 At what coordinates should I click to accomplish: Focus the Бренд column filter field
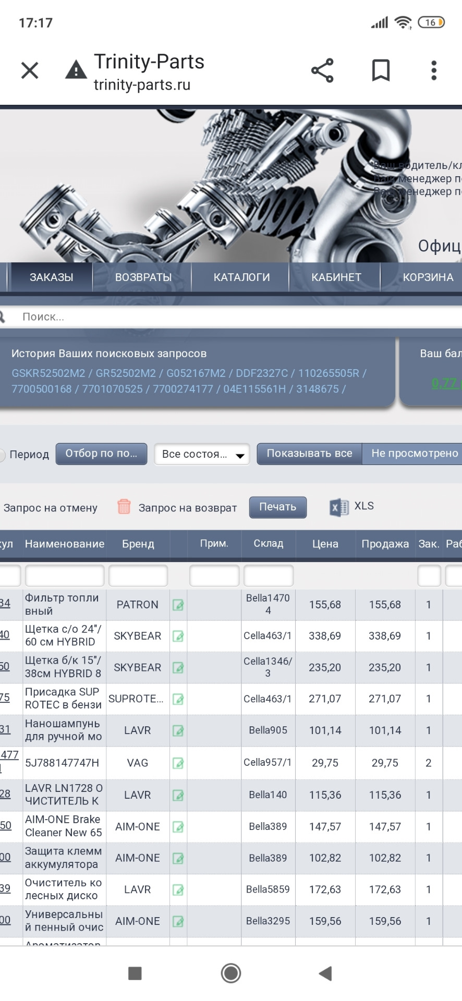[x=138, y=576]
